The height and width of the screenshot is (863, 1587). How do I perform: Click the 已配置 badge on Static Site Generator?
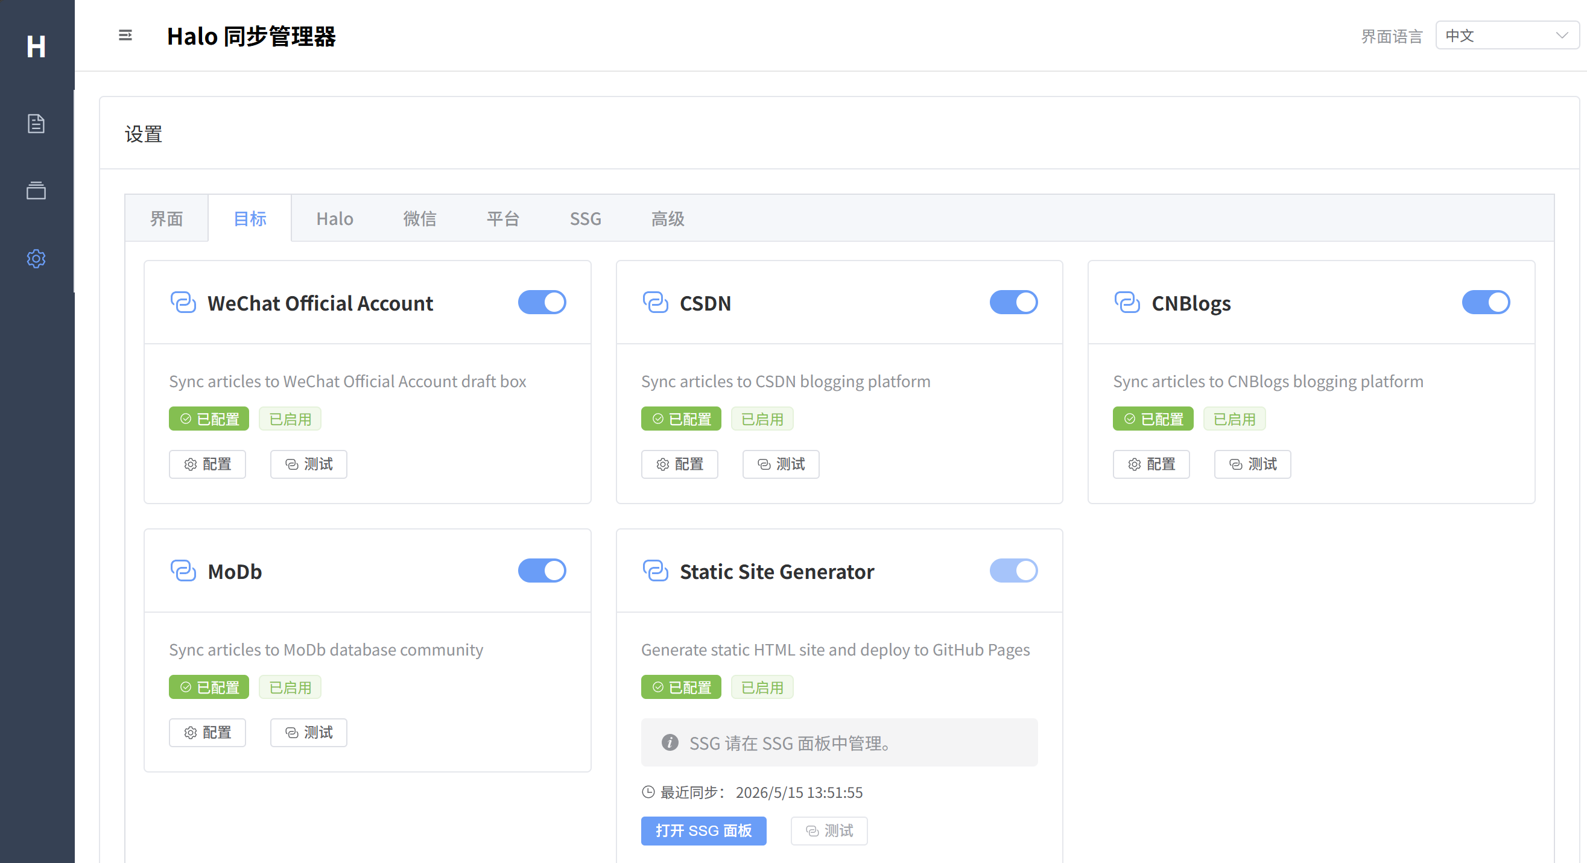[x=681, y=687]
